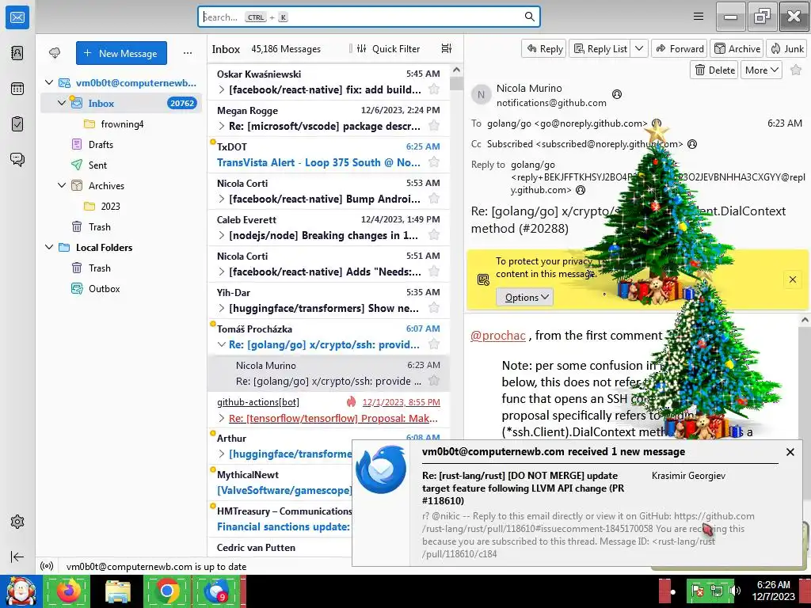Screen dimensions: 811x608
Task: Click the Forward button
Action: click(x=680, y=48)
